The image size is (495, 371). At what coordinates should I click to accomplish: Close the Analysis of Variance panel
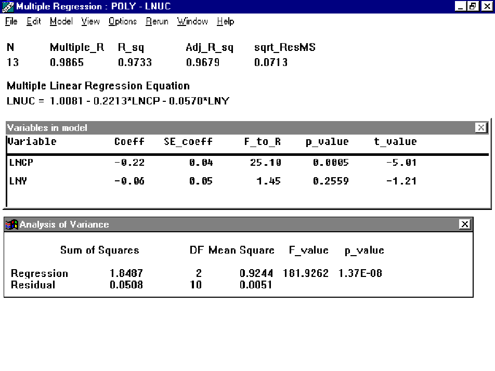pyautogui.click(x=465, y=224)
